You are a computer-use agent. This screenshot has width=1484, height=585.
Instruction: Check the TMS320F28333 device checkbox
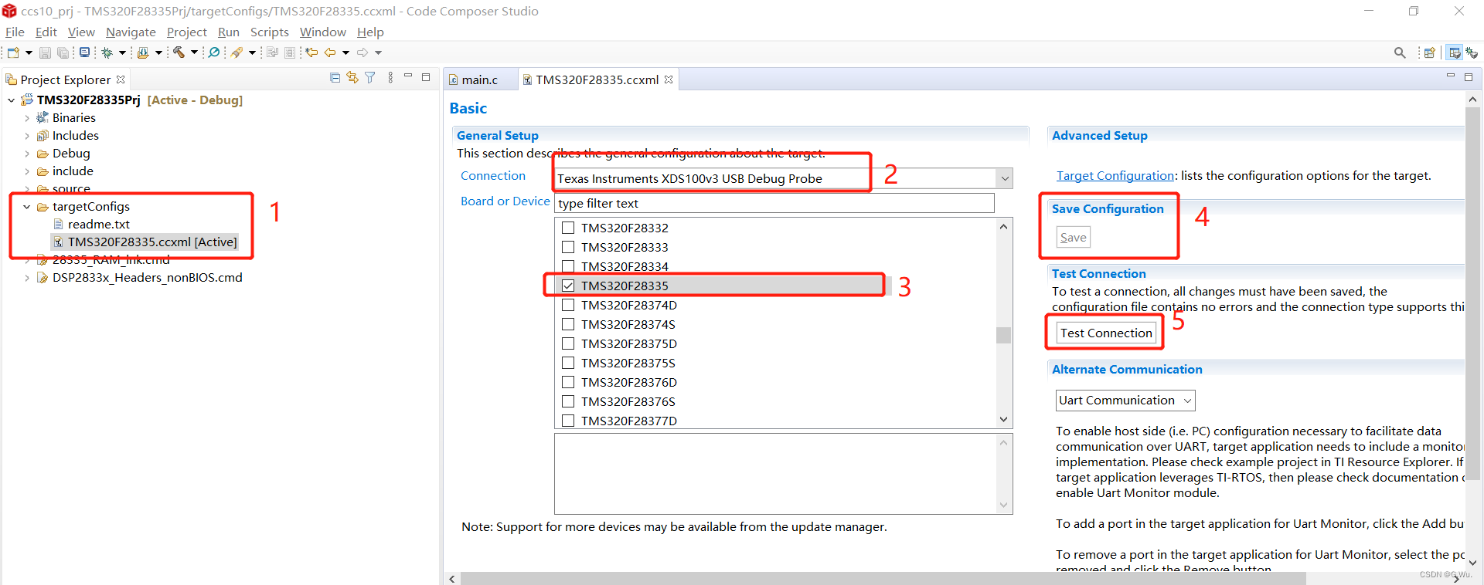(x=568, y=247)
